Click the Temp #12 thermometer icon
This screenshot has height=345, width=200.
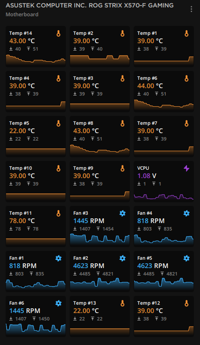[x=187, y=303]
